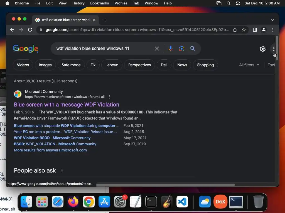Viewport: 285px width, 213px height.
Task: Open System Settings in the dock
Action: [x=120, y=202]
